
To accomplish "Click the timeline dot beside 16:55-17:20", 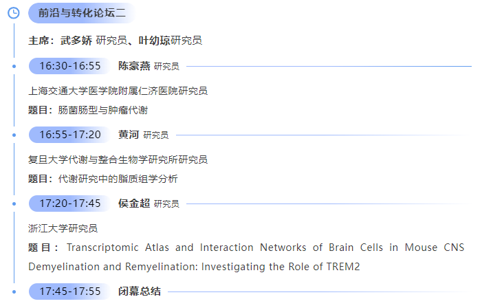I will pos(14,135).
